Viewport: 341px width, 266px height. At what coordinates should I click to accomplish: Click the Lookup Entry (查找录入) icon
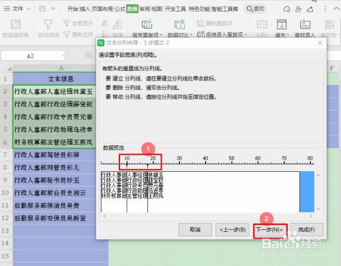point(305,25)
